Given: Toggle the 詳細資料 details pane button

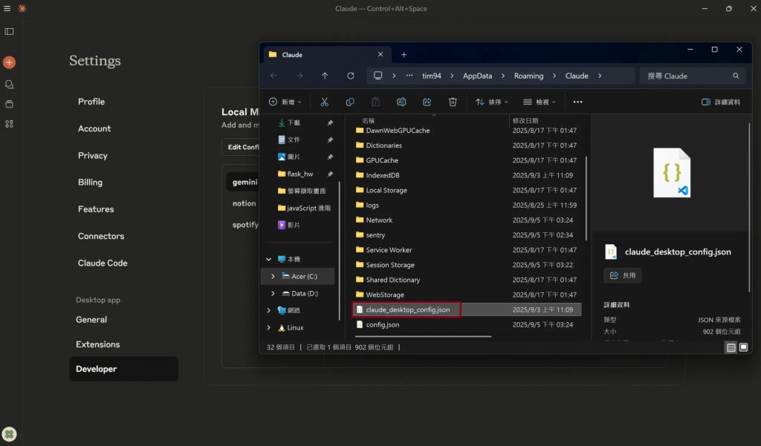Looking at the screenshot, I should click(x=721, y=102).
